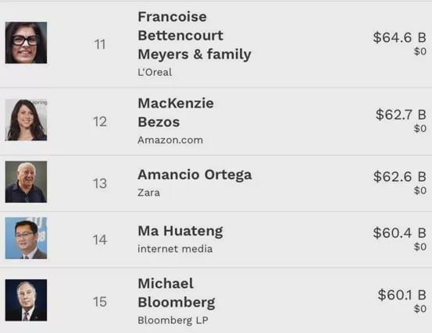432x333 pixels.
Task: Open Francoise Bettencourt Meyers profile photo
Action: 26,43
